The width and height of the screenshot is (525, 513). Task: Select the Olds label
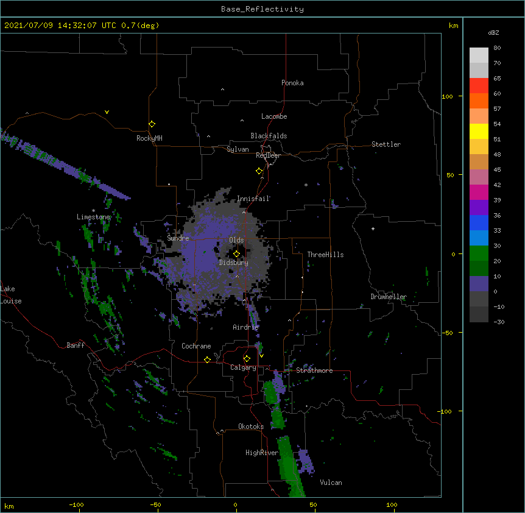tap(236, 240)
